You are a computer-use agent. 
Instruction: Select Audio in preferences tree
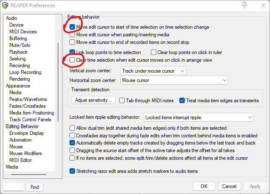coord(11,18)
